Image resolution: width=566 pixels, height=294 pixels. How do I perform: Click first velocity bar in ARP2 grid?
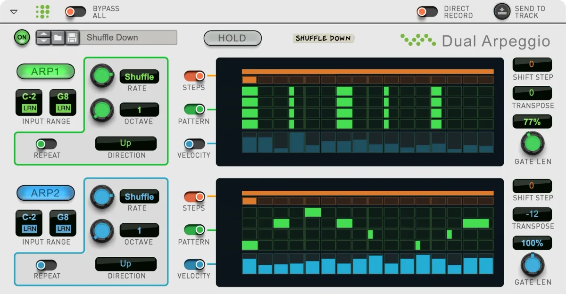click(250, 266)
